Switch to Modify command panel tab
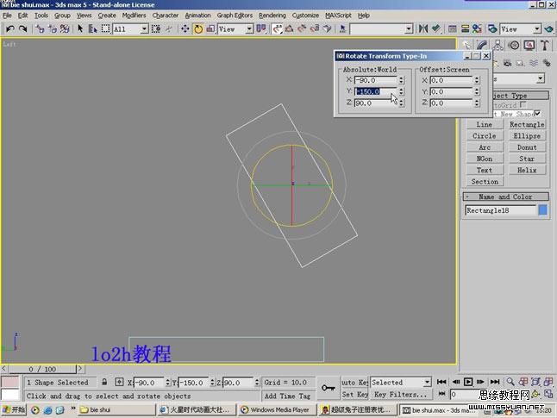Screen dimensions: 557x418 click(x=482, y=45)
